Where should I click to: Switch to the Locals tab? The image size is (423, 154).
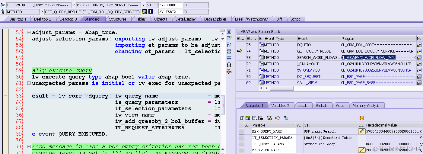[x=302, y=105]
